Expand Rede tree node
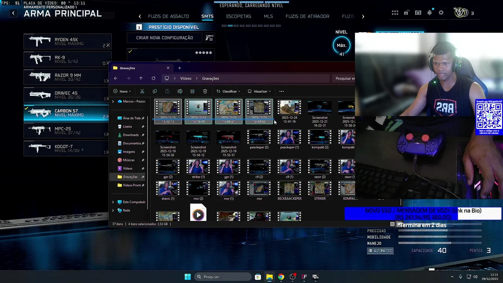Screen dimensions: 503x283 tap(113, 210)
